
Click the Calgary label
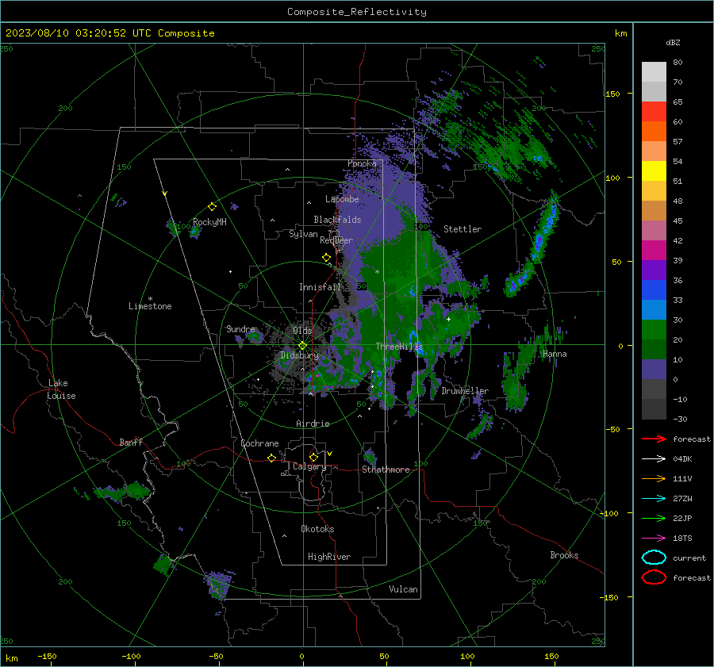click(x=309, y=466)
